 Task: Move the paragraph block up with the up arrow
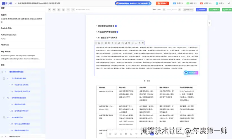click(139, 43)
